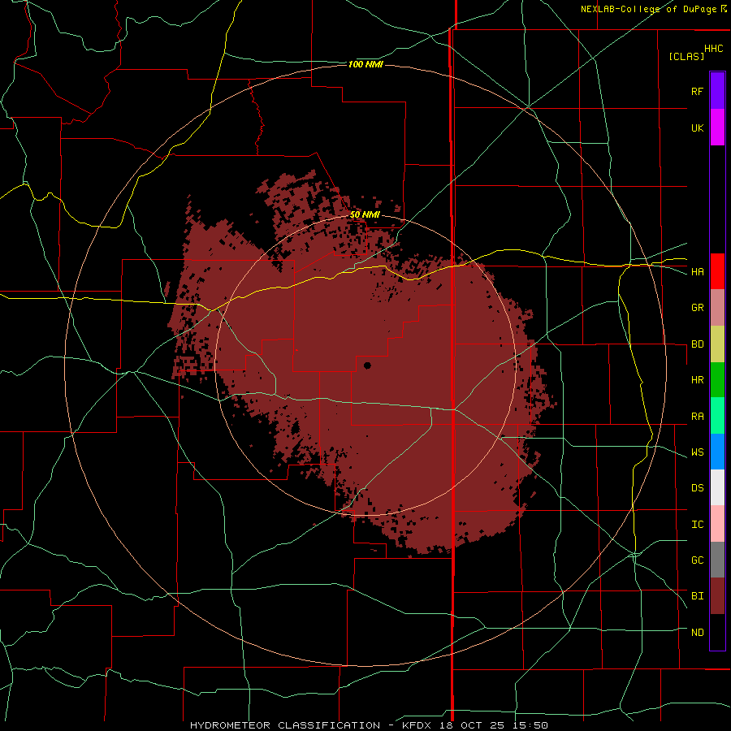Click the 15:50 timestamp
This screenshot has height=731, width=731.
coord(529,725)
